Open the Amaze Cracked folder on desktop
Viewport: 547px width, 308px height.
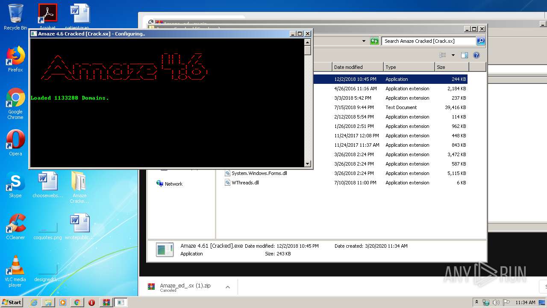tap(79, 187)
